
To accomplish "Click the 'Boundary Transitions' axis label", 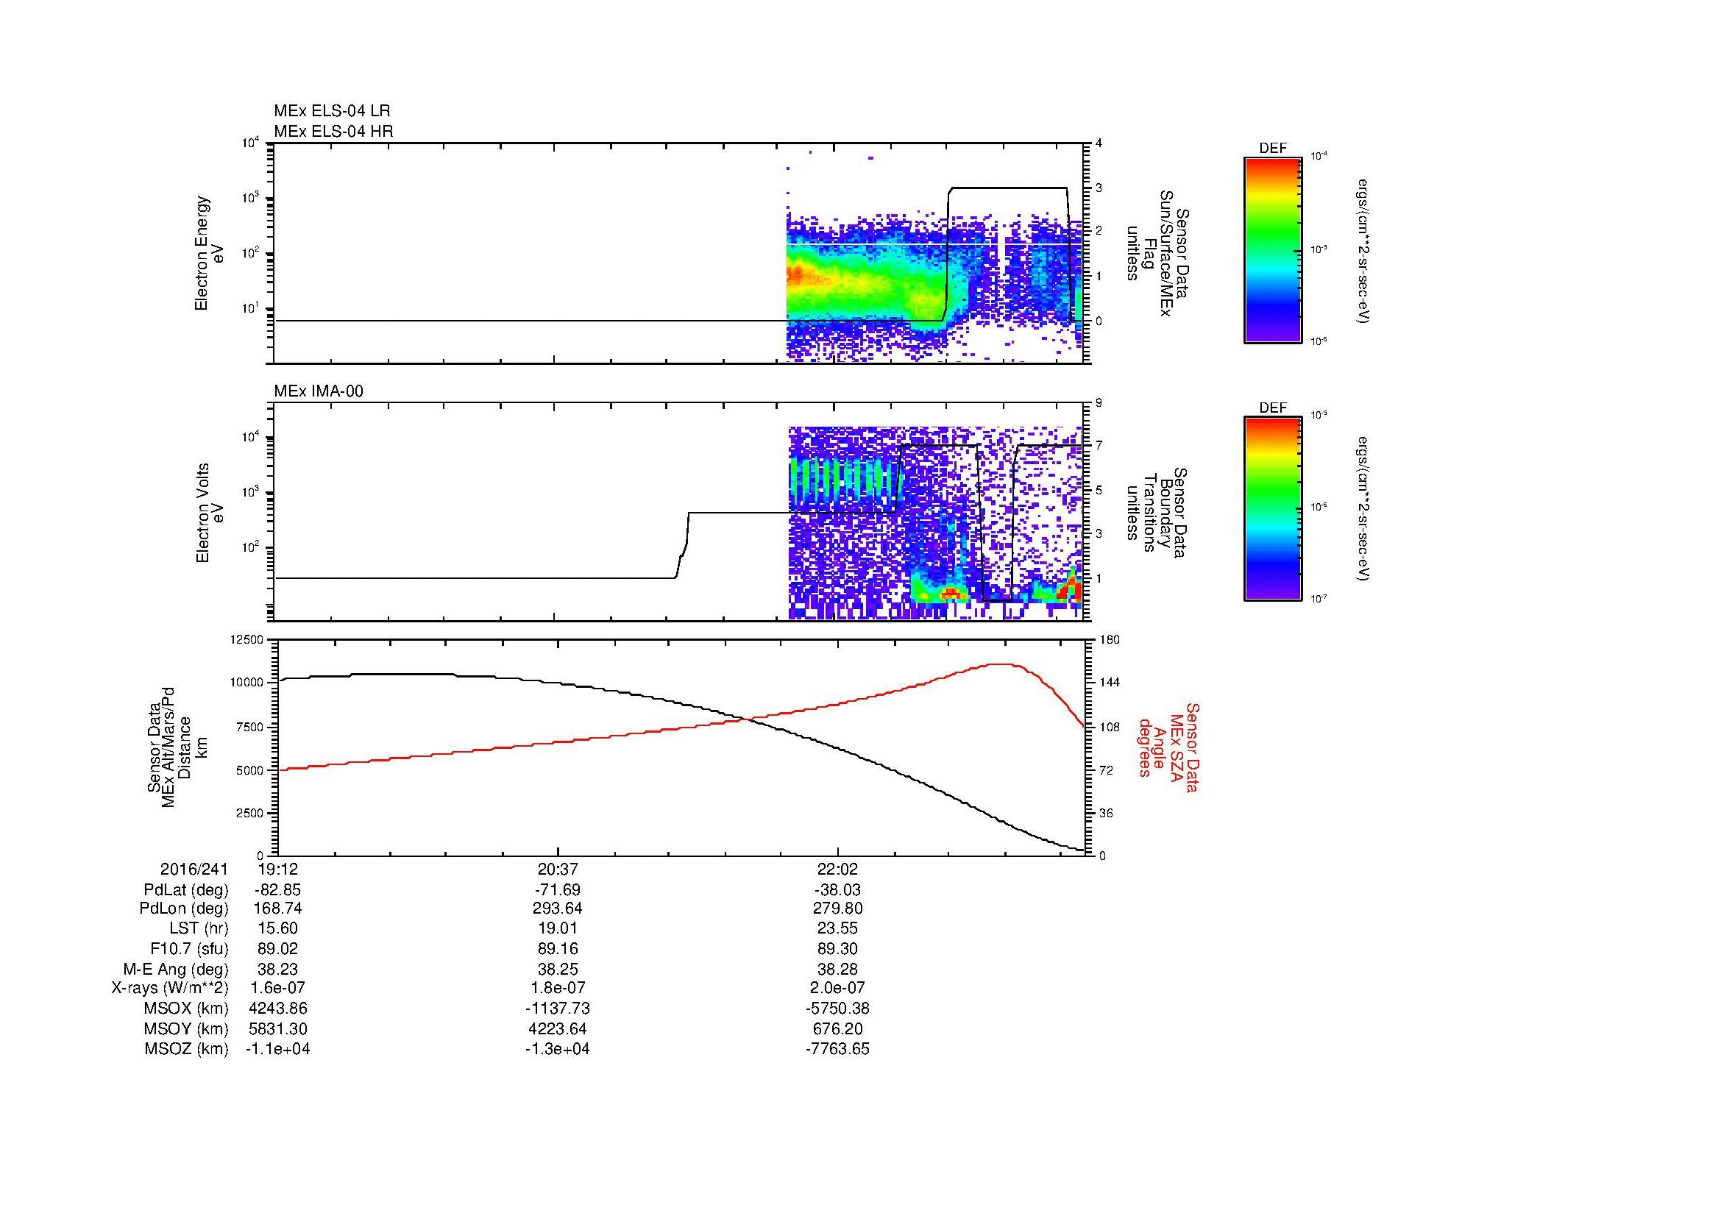I will tap(1157, 513).
